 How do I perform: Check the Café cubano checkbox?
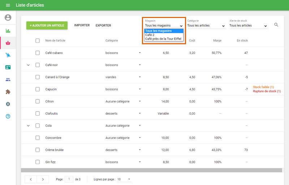tap(38, 53)
